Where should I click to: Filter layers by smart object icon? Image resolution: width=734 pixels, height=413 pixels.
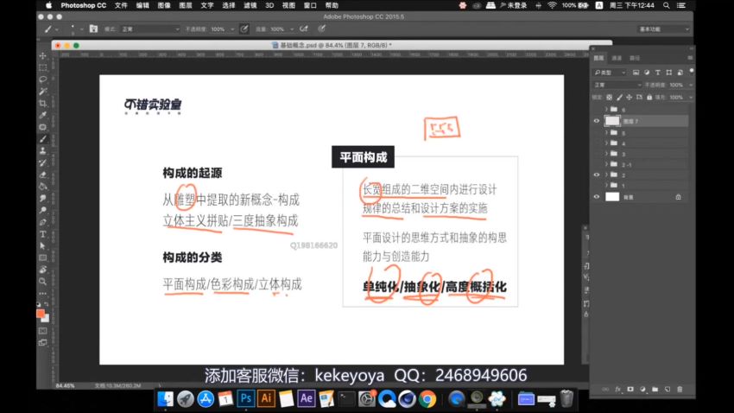[x=680, y=73]
